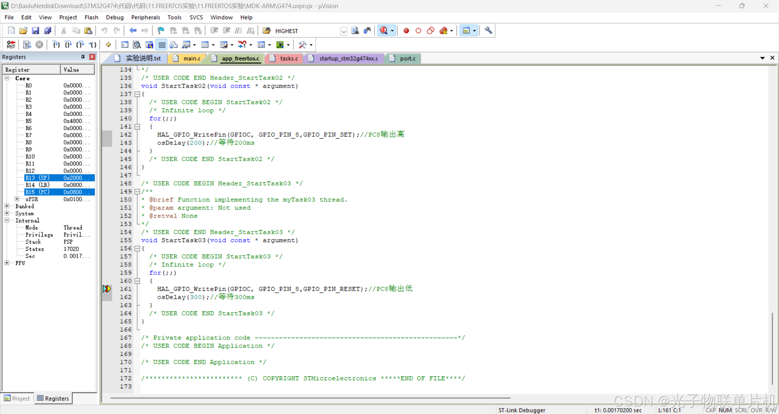This screenshot has height=414, width=779.
Task: Open the Disassembly Window icon
Action: pyautogui.click(x=137, y=45)
